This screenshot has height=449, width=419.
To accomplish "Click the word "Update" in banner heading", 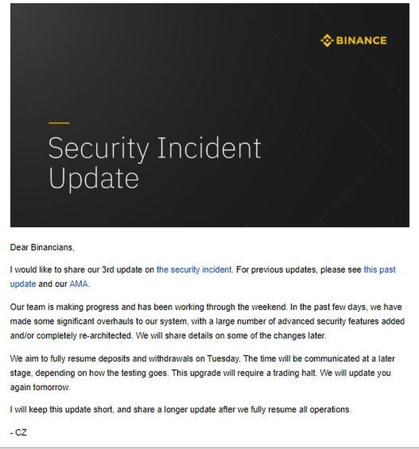I will [93, 179].
